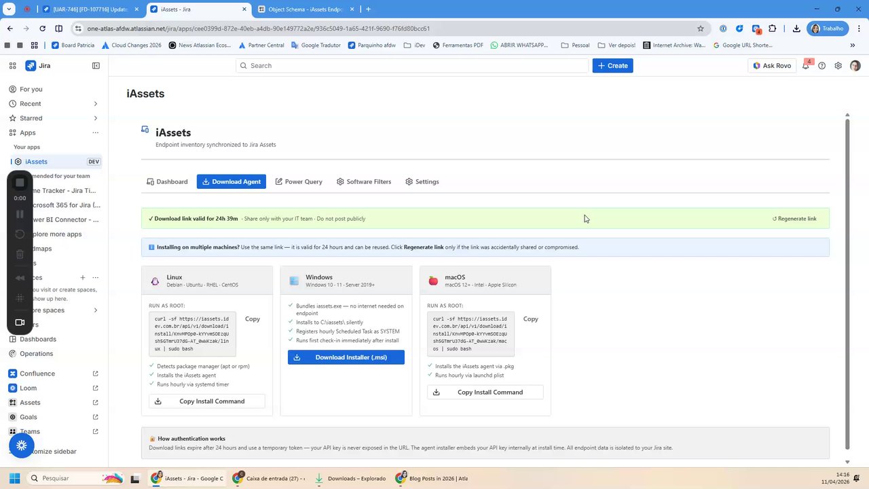Viewport: 869px width, 489px height.
Task: Reload the page with the browser refresh icon
Action: (42, 29)
